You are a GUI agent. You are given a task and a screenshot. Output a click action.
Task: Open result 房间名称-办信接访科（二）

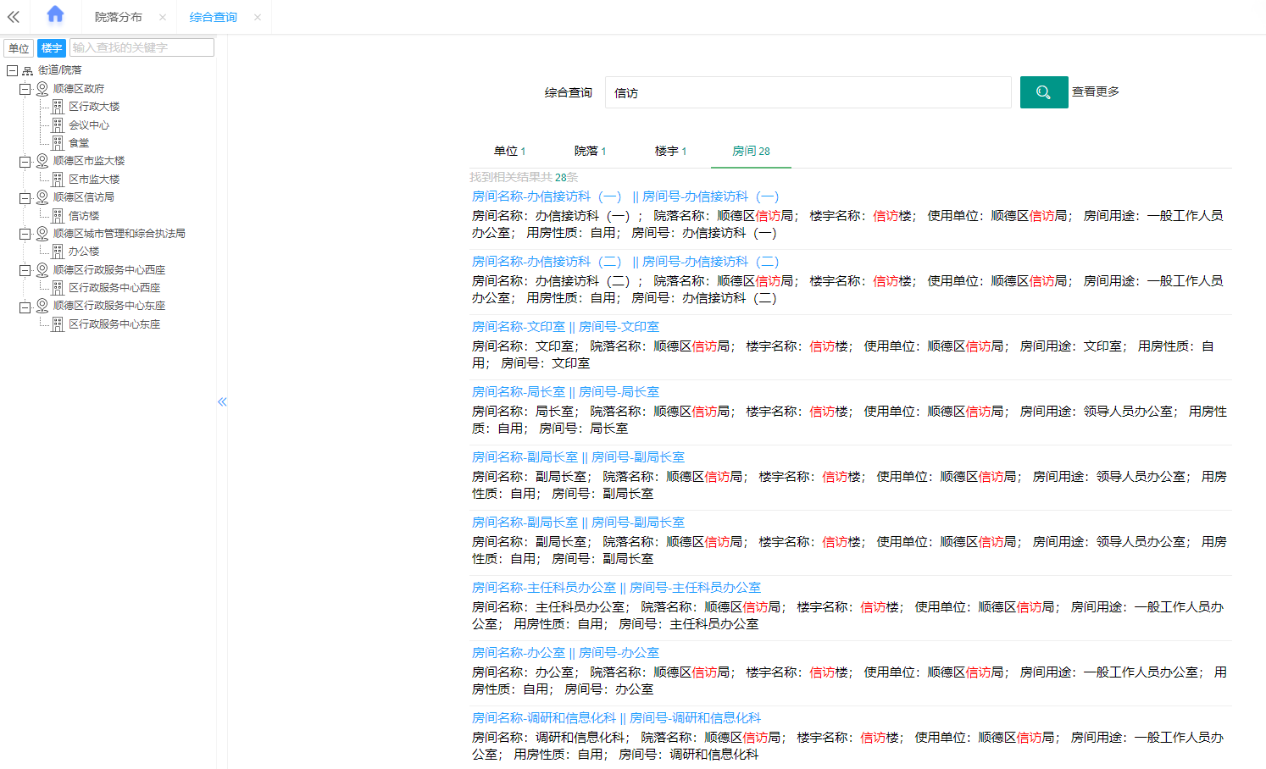625,262
